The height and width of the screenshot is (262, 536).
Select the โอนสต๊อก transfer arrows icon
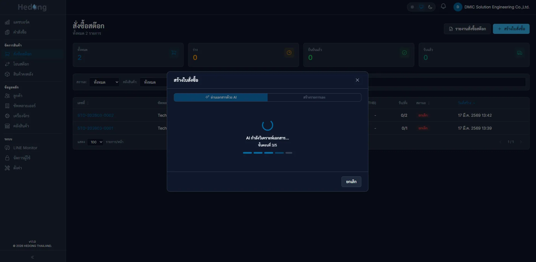[7, 64]
